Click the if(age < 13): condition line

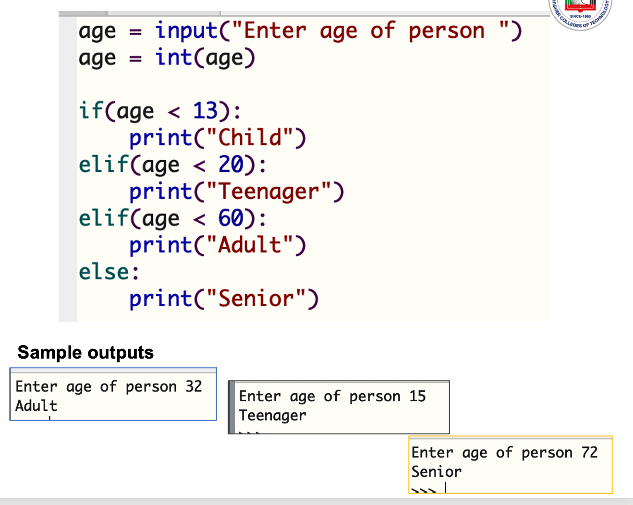pos(160,111)
